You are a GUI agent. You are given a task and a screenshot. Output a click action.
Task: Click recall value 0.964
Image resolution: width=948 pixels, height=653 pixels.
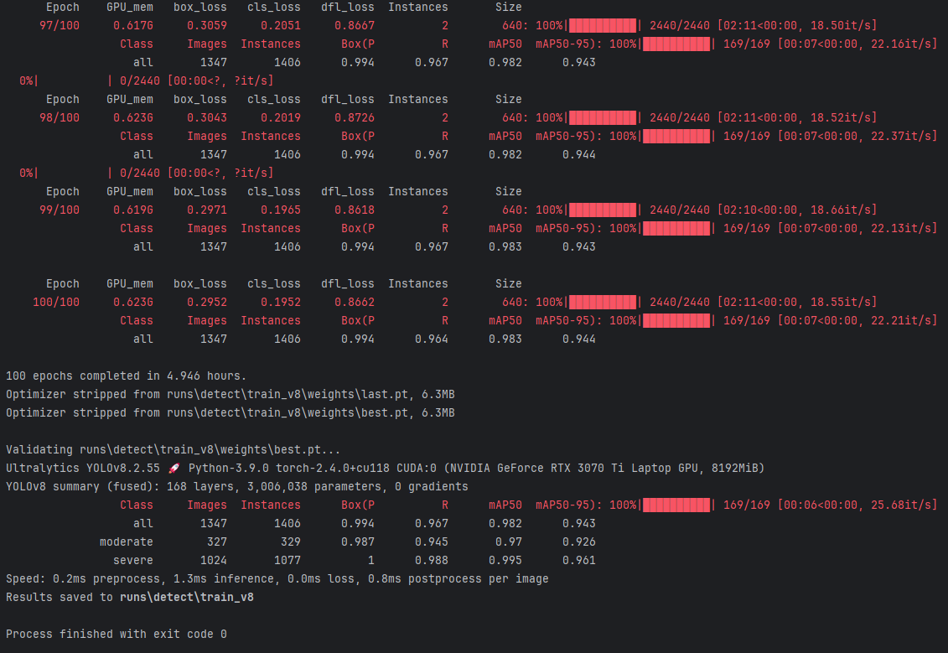[x=432, y=339]
